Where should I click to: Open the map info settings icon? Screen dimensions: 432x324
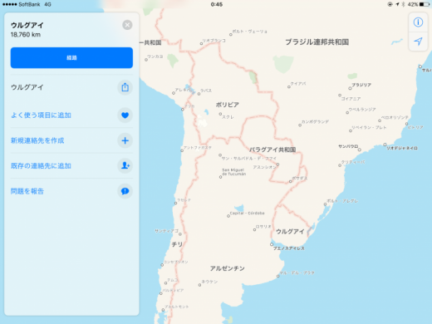pos(418,22)
